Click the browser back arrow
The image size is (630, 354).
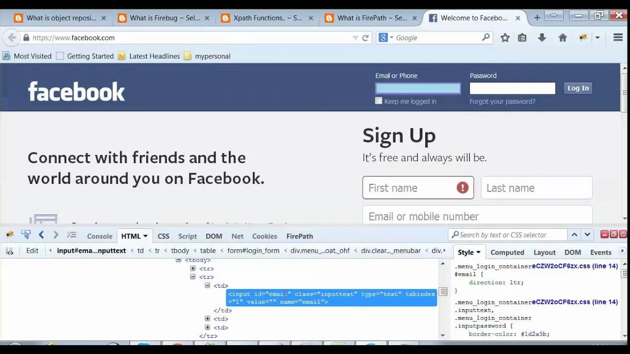coord(12,38)
